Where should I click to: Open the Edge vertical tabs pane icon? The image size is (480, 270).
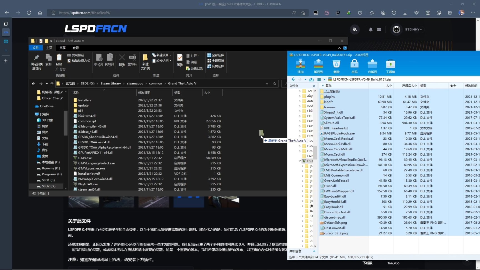[6, 24]
